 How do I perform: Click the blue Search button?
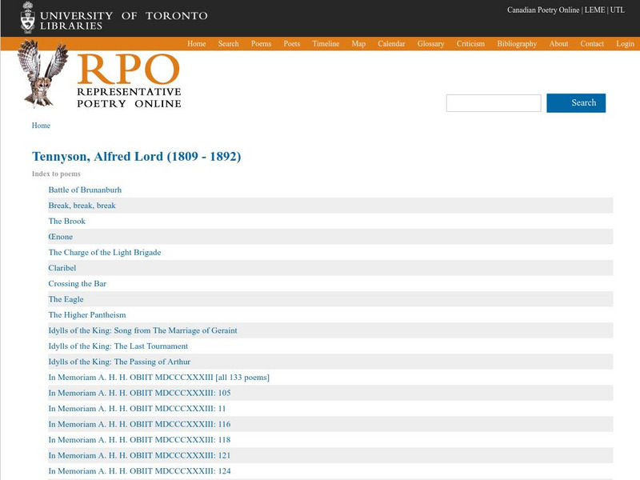(x=576, y=103)
